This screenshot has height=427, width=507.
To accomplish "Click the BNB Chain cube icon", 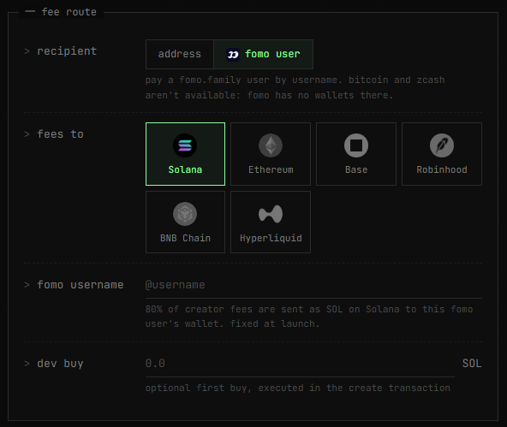I will (x=185, y=214).
